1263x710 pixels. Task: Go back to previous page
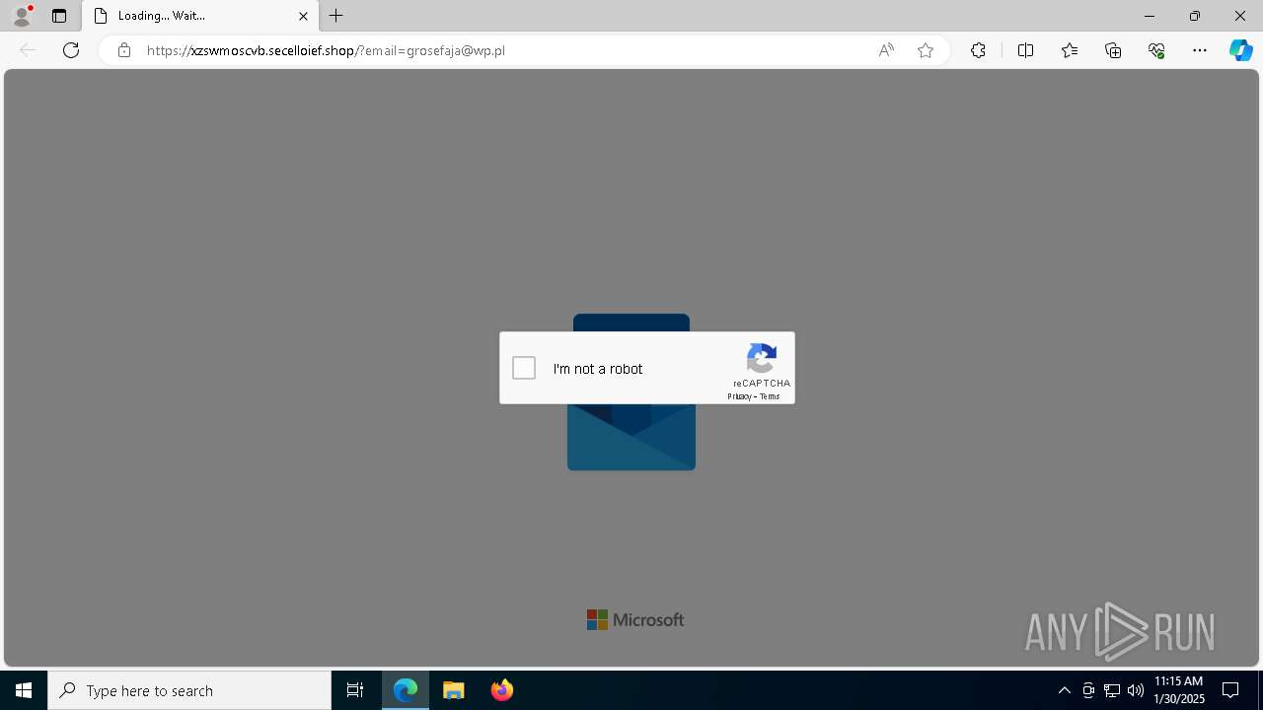[28, 50]
